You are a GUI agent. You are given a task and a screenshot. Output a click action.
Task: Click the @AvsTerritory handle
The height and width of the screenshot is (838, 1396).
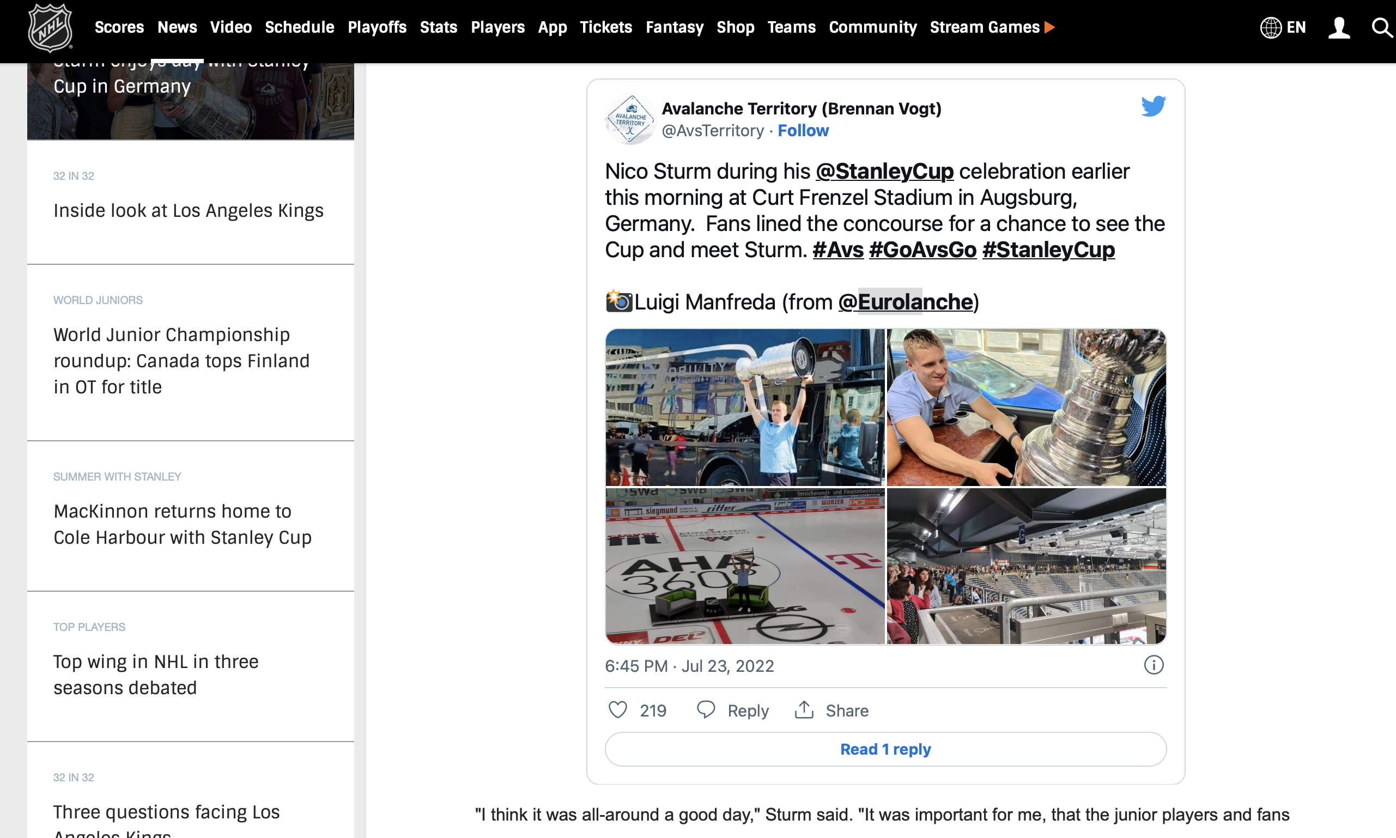(x=713, y=130)
